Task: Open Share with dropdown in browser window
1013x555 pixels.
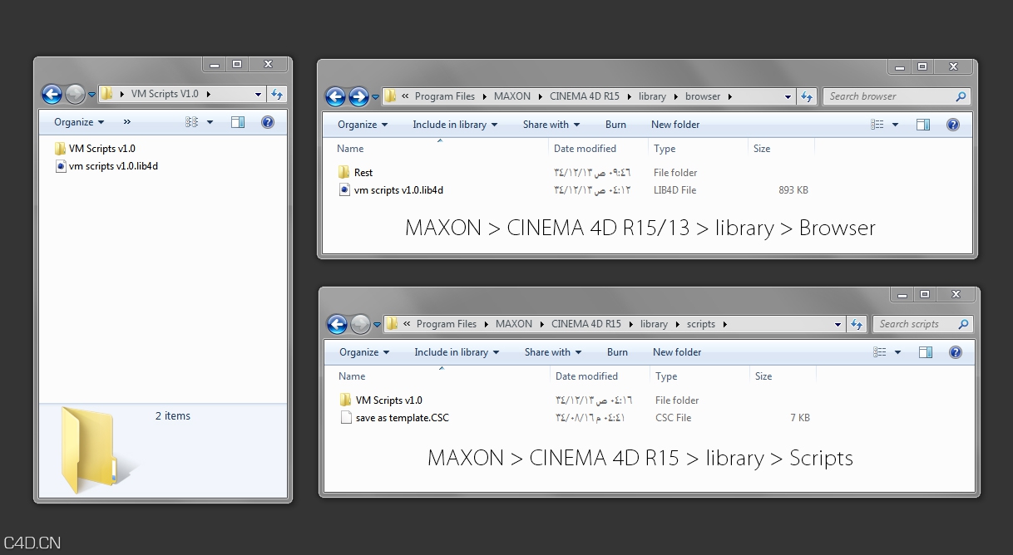Action: tap(551, 125)
